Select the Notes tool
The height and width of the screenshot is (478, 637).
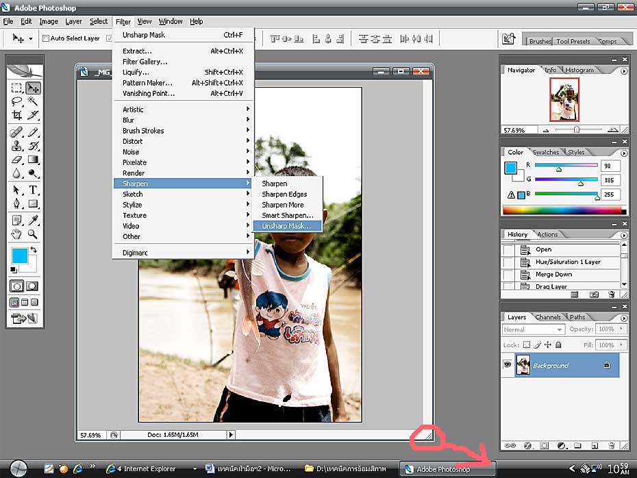pyautogui.click(x=16, y=221)
